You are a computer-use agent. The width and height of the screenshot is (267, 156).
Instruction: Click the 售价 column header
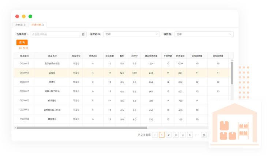click(122, 56)
